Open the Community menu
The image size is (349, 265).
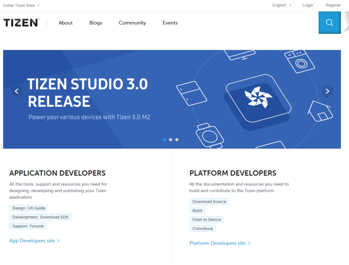pyautogui.click(x=132, y=23)
